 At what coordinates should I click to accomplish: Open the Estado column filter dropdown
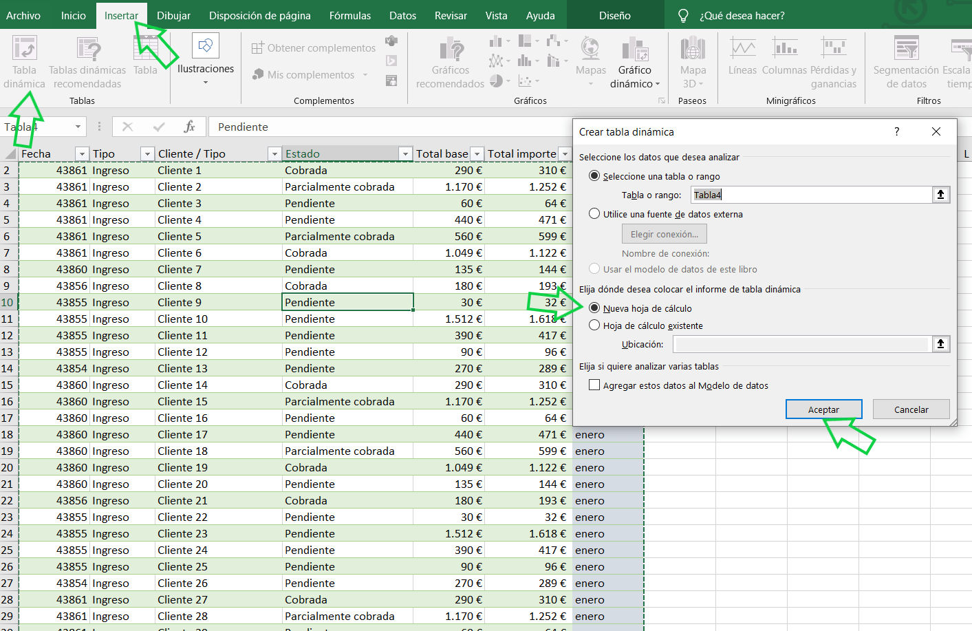405,153
